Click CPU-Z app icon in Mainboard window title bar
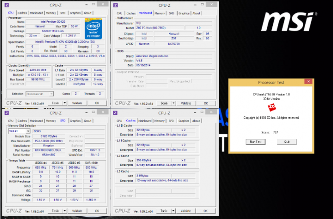 point(116,5)
